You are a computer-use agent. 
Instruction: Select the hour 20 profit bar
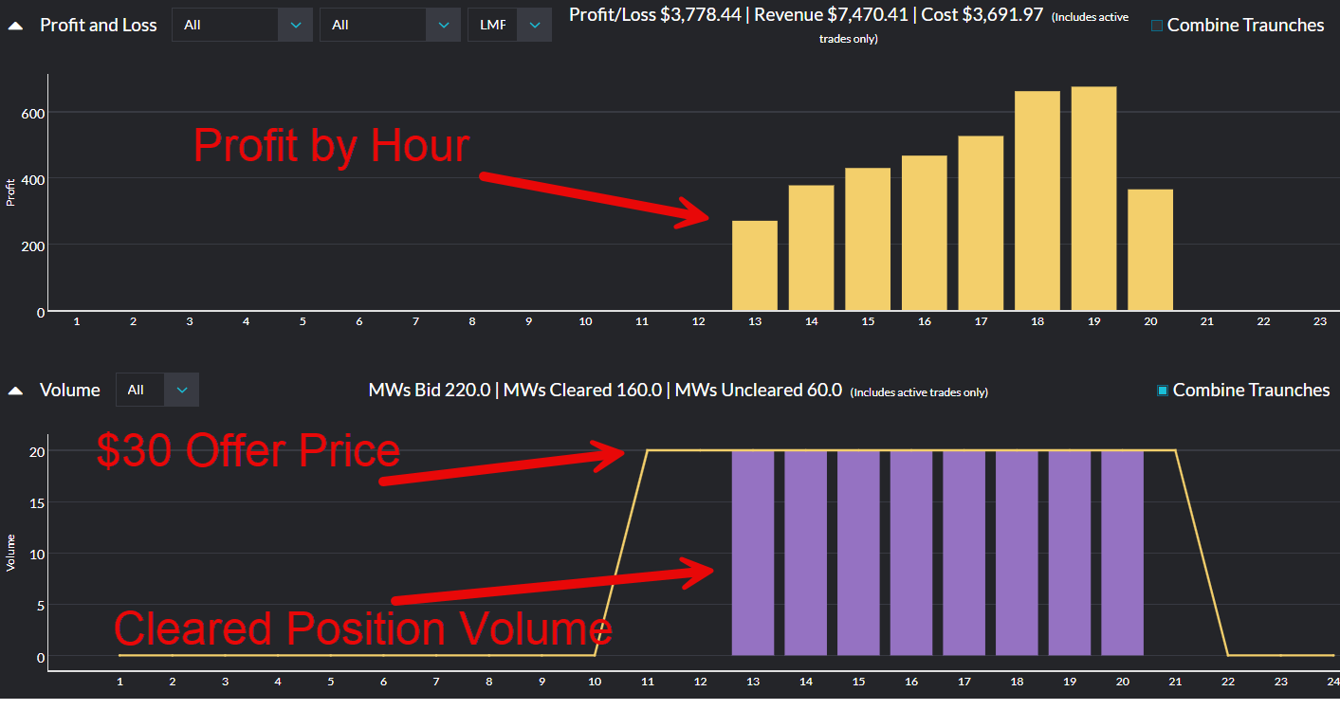coord(1150,249)
